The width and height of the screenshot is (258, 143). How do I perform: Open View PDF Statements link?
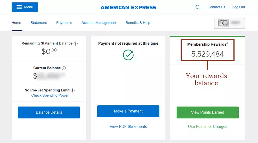point(128,127)
